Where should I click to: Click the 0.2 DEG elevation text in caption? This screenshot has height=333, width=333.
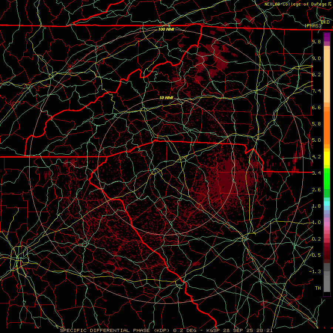[186, 330]
